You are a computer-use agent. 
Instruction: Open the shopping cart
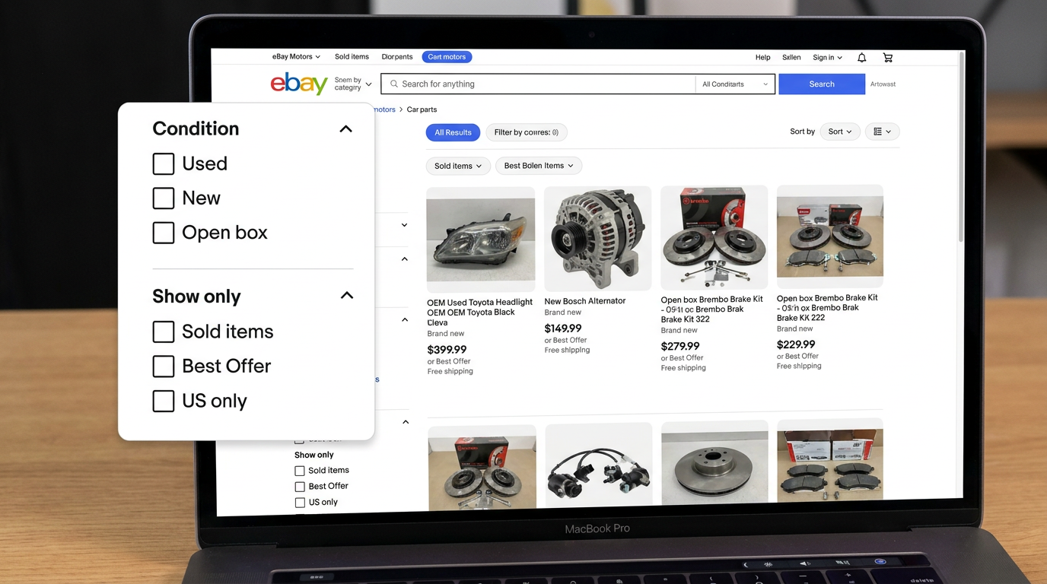887,58
